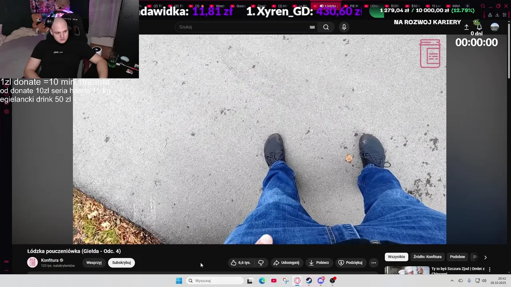Subscribe using the Subskrybuj button
511x287 pixels.
pyautogui.click(x=121, y=263)
